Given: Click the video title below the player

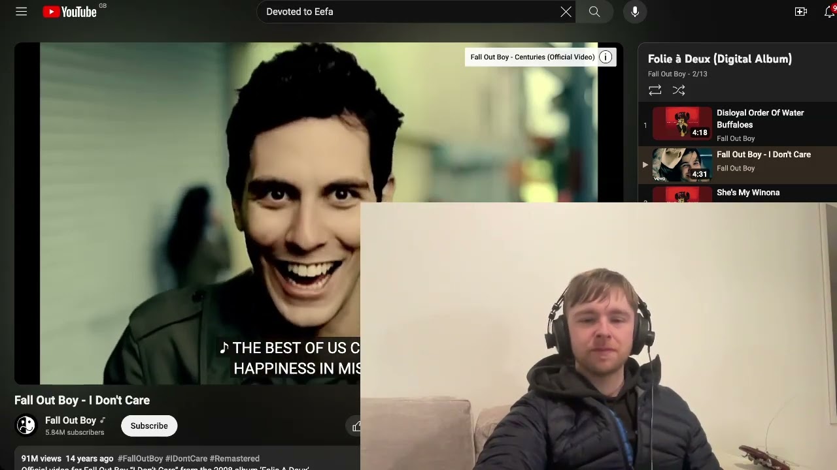Looking at the screenshot, I should [82, 400].
